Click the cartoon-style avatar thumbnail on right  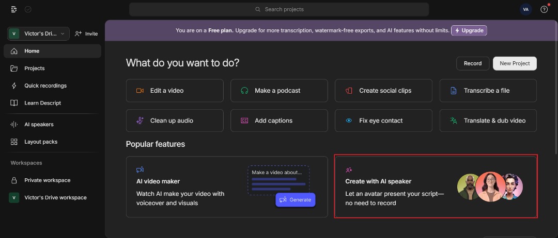click(514, 186)
